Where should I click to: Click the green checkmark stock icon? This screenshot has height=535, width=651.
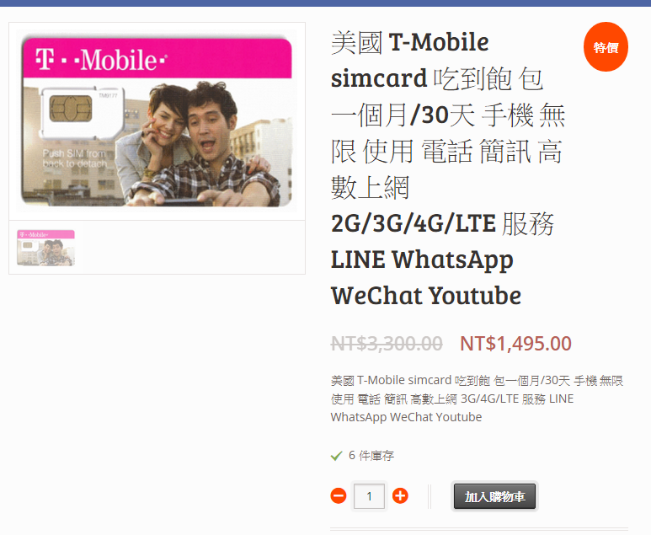click(x=336, y=456)
